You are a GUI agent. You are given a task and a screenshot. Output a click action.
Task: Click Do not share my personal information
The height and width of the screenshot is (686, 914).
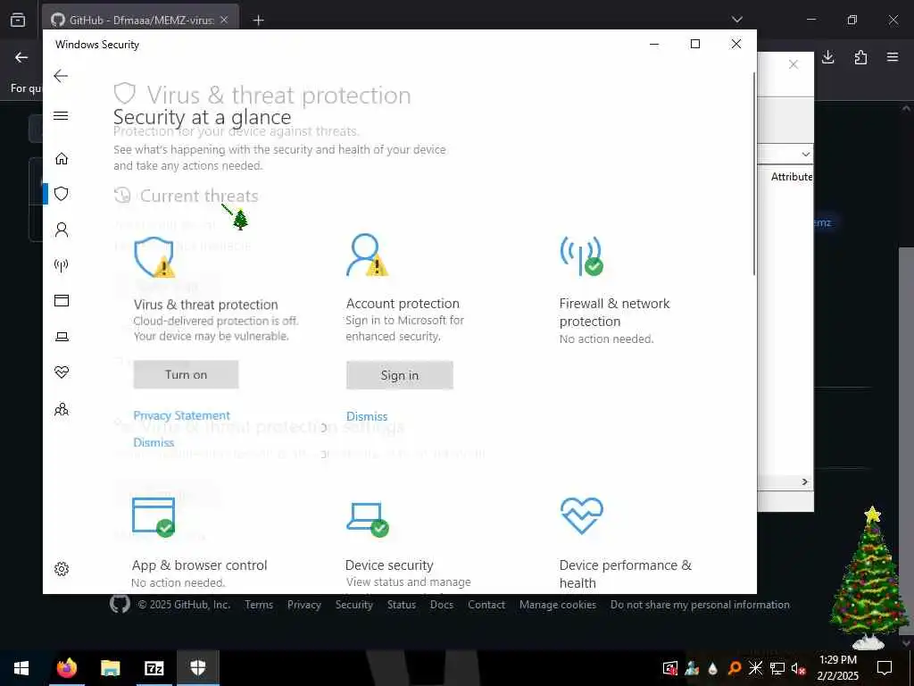[700, 605]
